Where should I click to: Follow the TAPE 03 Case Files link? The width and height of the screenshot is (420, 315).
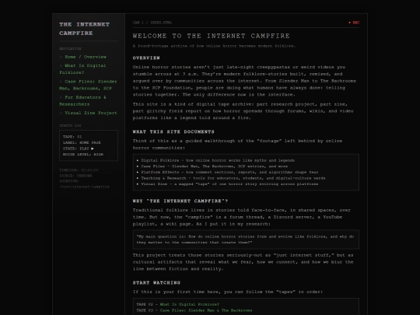click(x=205, y=310)
